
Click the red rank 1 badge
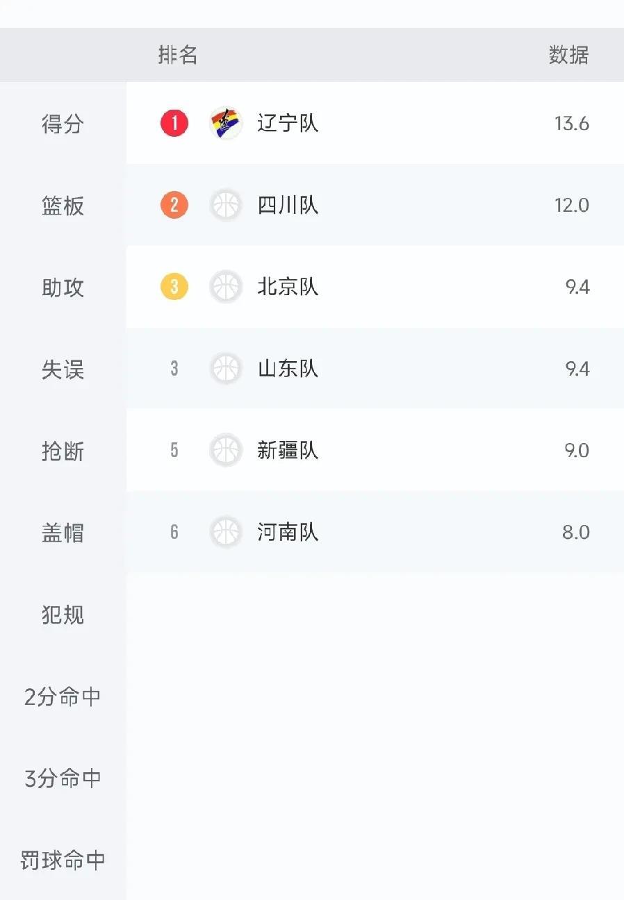click(174, 124)
